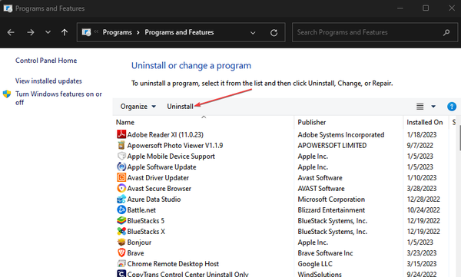The width and height of the screenshot is (461, 277).
Task: Click the Back navigation arrow
Action: pyautogui.click(x=11, y=32)
